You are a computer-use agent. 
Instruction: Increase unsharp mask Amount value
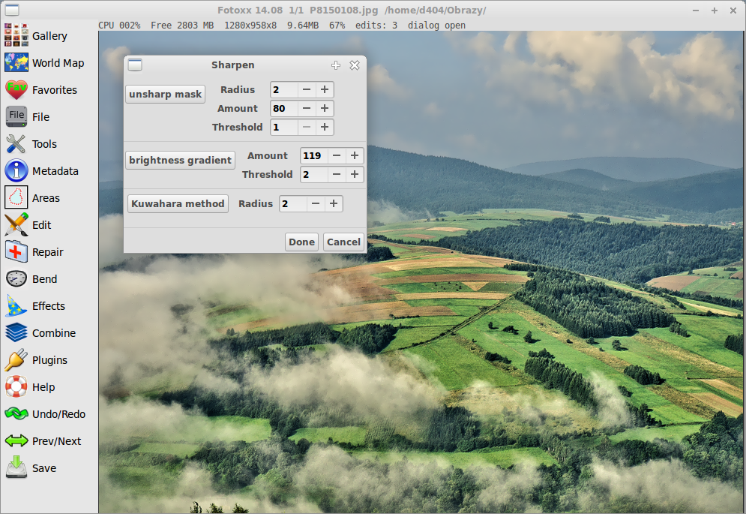pos(325,109)
